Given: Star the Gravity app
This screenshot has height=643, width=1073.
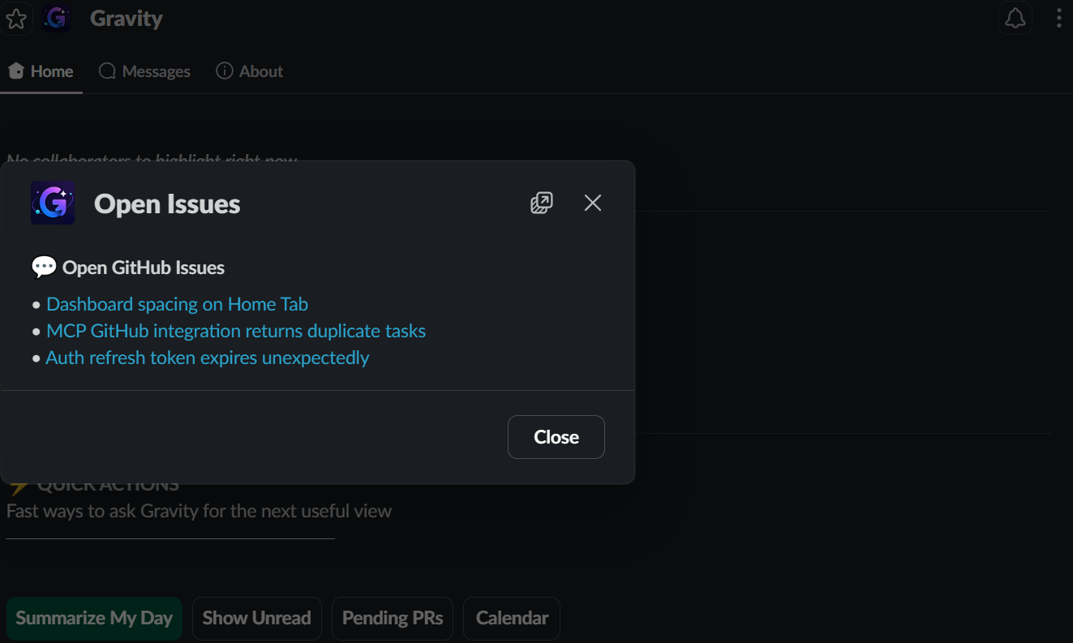Looking at the screenshot, I should tap(15, 19).
